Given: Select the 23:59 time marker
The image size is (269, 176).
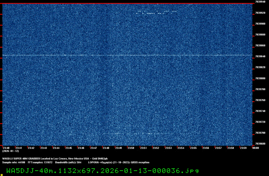Looking at the screenshot, I should [243, 148].
